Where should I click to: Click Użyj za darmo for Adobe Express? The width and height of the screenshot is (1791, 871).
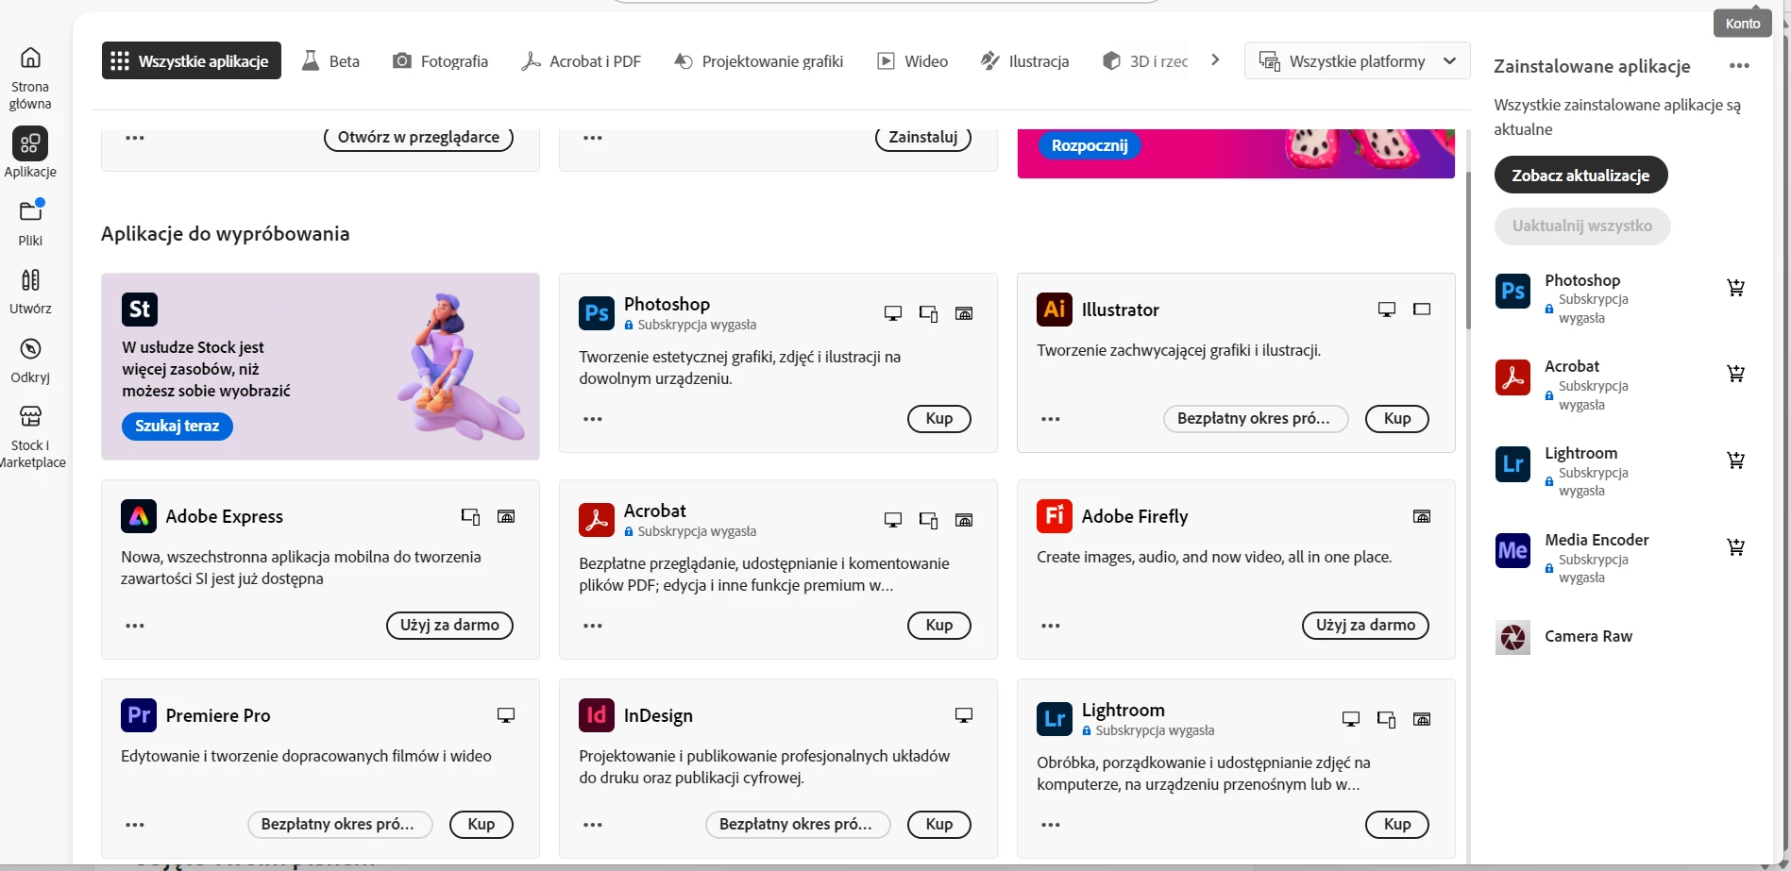point(449,625)
